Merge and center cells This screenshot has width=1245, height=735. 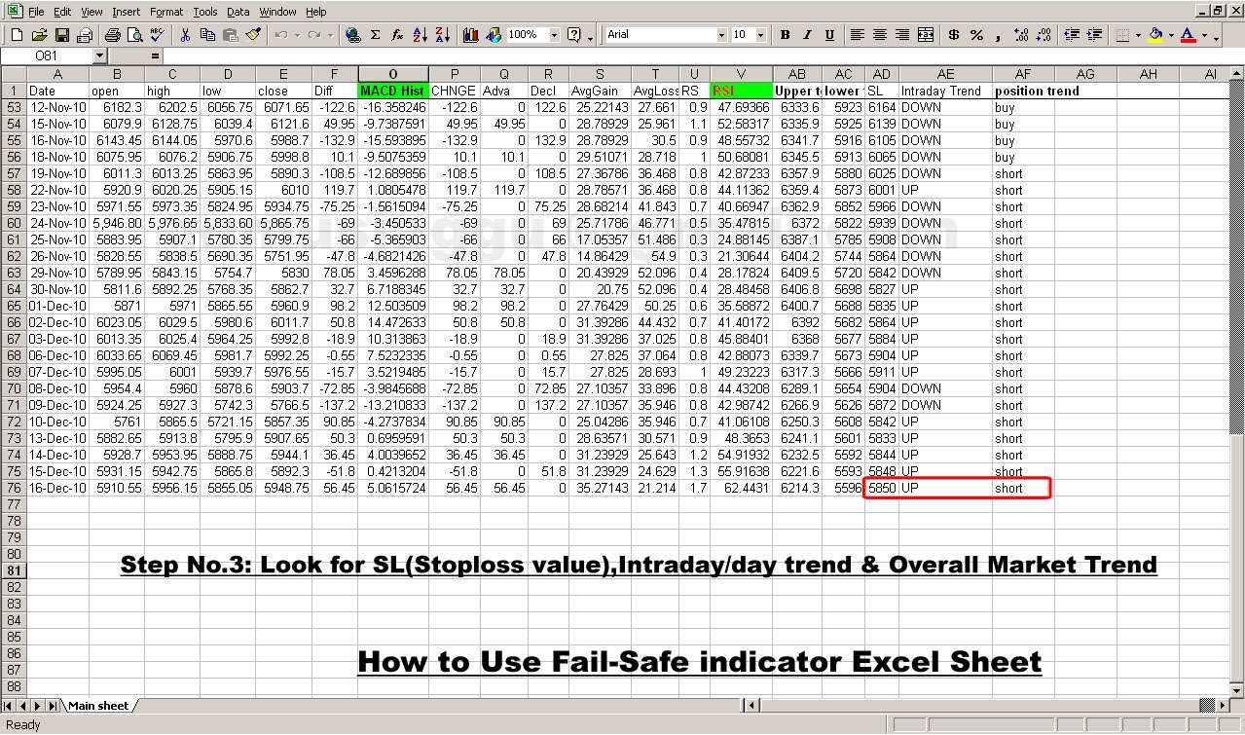tap(926, 35)
